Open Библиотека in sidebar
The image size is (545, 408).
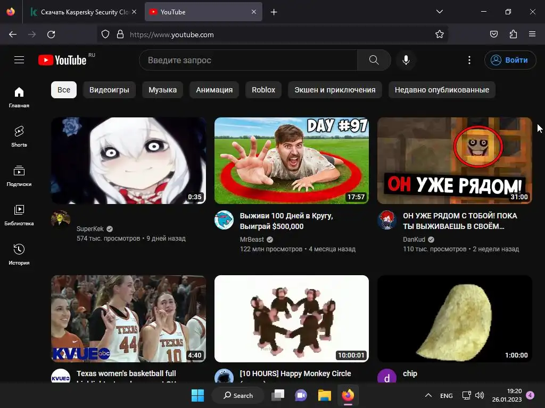(19, 215)
